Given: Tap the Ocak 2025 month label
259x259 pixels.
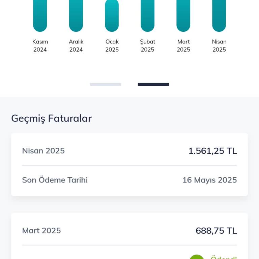Looking at the screenshot, I should pos(112,46).
